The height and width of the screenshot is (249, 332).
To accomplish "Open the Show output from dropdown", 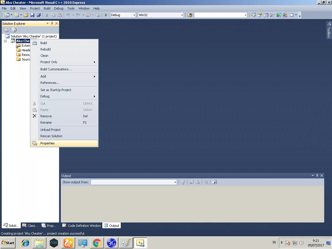I will [175, 182].
